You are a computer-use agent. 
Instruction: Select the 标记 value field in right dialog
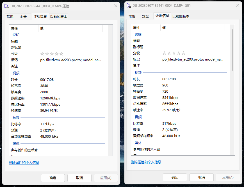193,59
